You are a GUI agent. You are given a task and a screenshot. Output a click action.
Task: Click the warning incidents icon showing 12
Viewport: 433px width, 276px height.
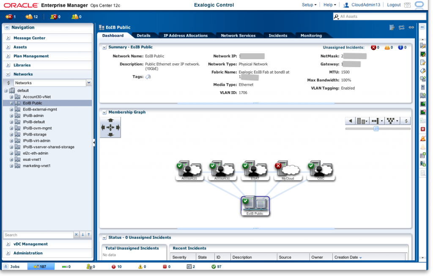coord(29,16)
